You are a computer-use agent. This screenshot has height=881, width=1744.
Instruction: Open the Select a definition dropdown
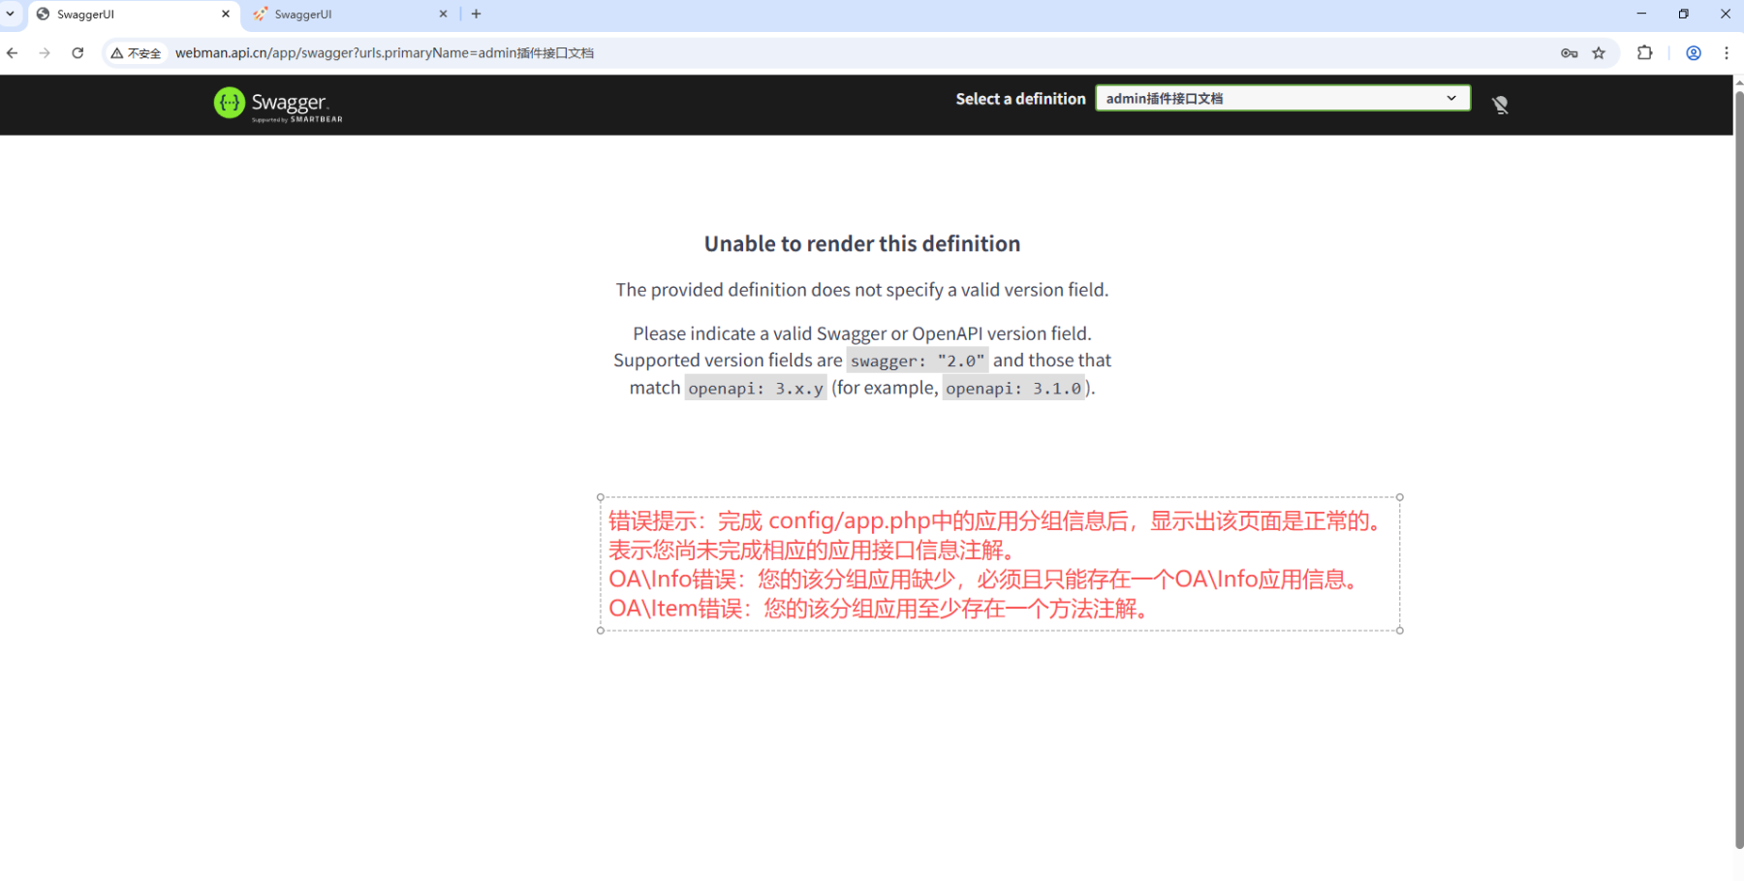[x=1282, y=98]
